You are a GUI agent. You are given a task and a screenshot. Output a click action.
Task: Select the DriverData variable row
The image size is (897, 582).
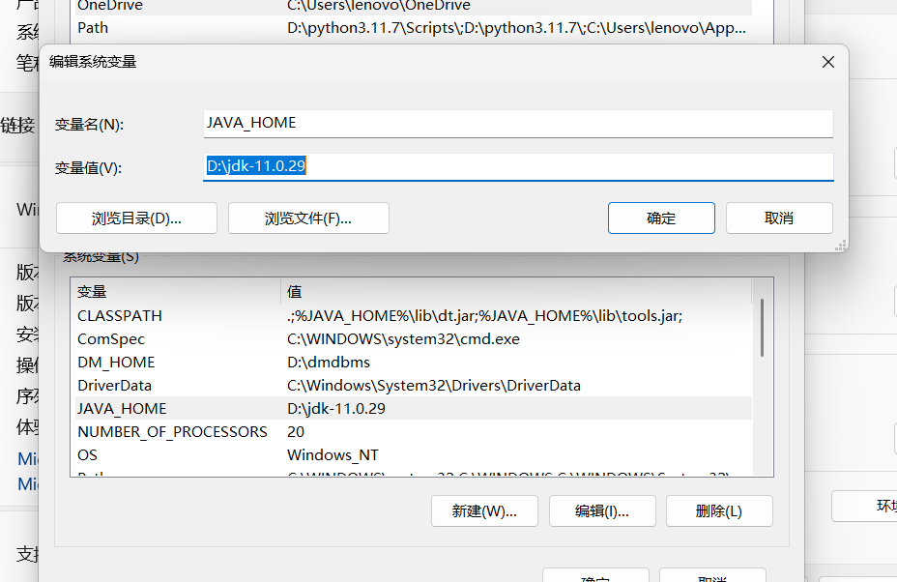tap(414, 385)
